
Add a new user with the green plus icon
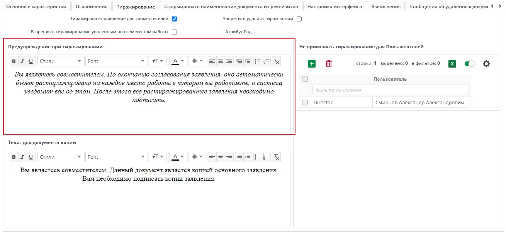[312, 63]
